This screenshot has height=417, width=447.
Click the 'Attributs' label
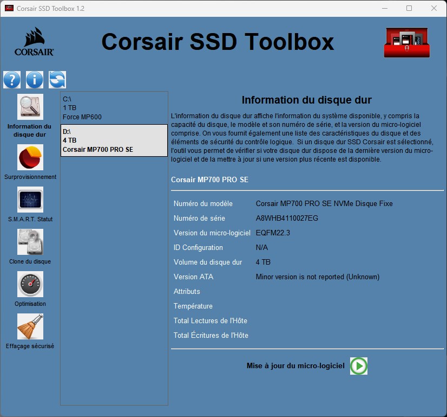[x=187, y=291]
